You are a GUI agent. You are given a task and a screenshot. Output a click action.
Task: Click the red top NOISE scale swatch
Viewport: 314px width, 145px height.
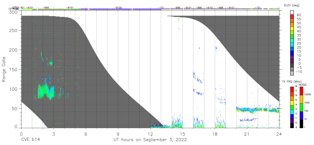point(301,91)
